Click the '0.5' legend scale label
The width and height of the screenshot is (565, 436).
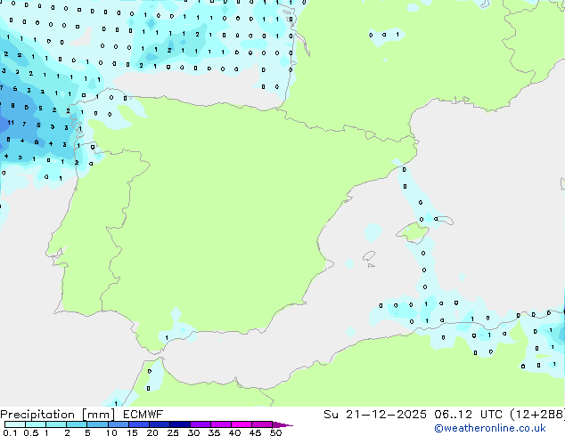coord(30,432)
